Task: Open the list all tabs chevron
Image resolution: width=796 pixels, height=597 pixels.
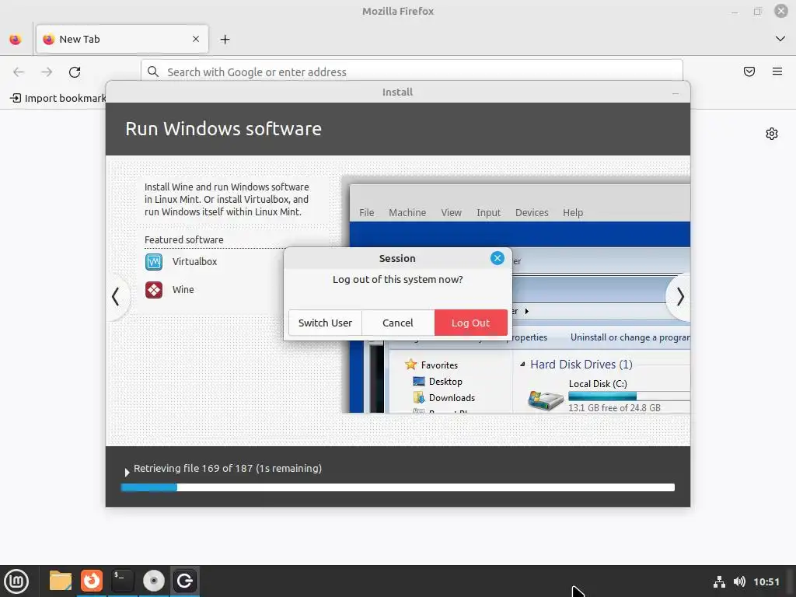Action: point(780,39)
